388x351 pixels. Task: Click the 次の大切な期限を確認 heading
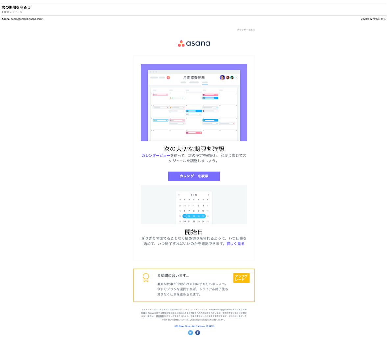(194, 149)
